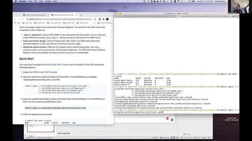Viewport: 252px width, 141px height.
Task: Switch to the second Terminal tab
Action: pyautogui.click(x=206, y=16)
